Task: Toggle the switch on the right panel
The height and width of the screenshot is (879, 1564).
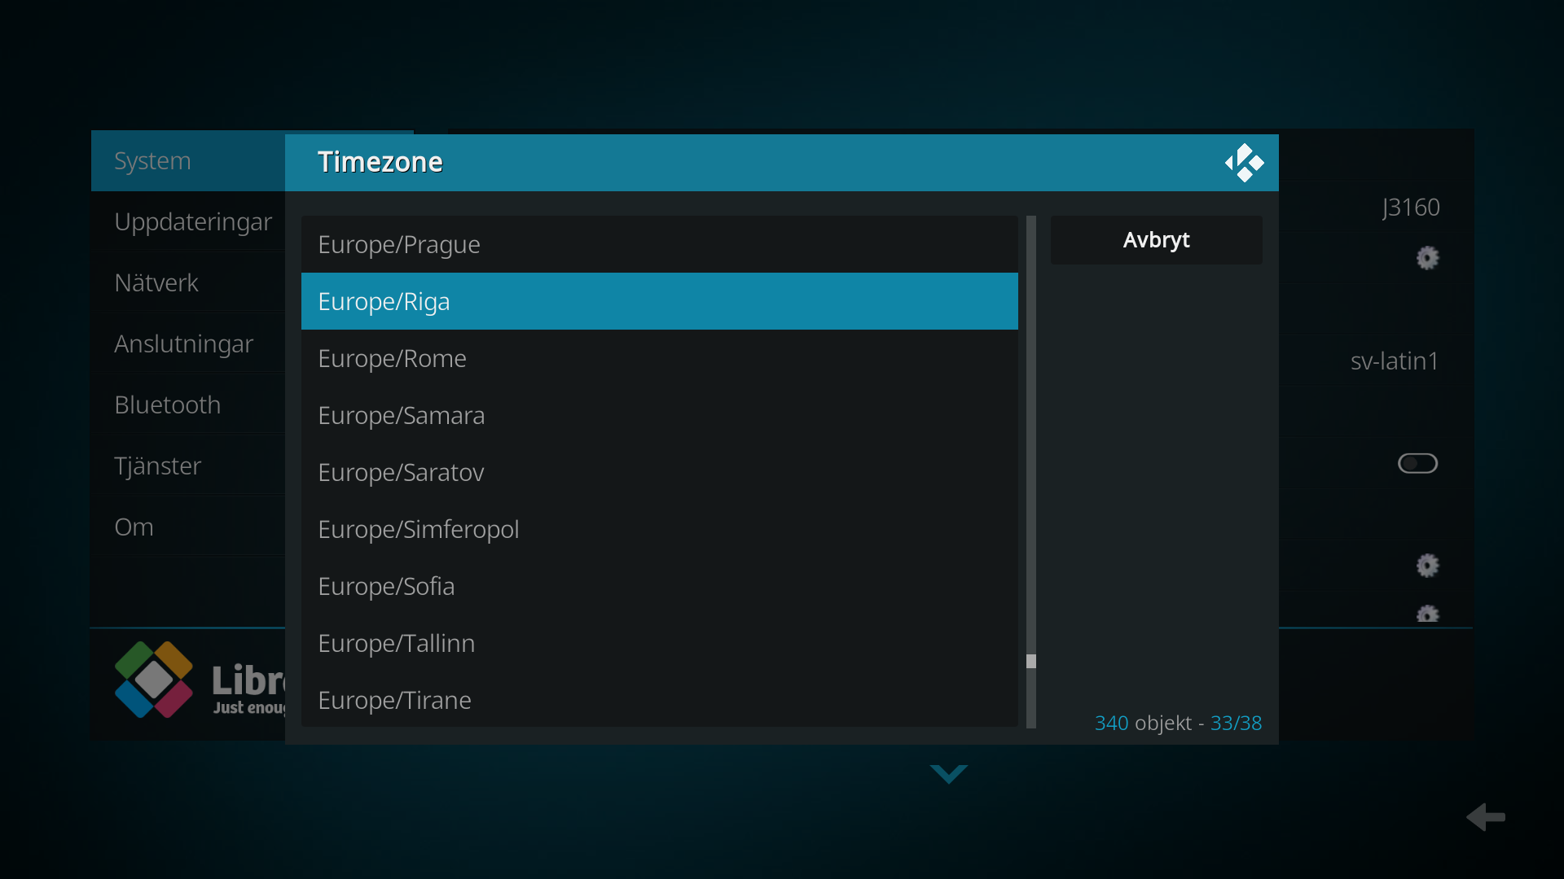Action: (x=1417, y=463)
